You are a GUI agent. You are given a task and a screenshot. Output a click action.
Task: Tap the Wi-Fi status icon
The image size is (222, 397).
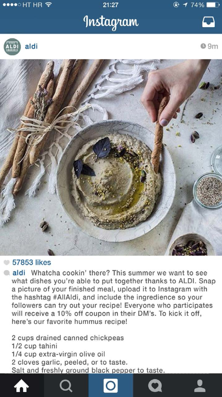coord(48,4)
